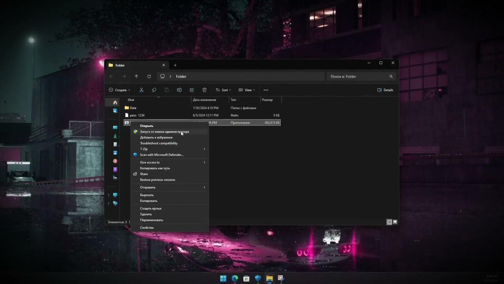Open Gallery in the navigation sidebar
Screen dimensions: 504x284
tap(115, 110)
